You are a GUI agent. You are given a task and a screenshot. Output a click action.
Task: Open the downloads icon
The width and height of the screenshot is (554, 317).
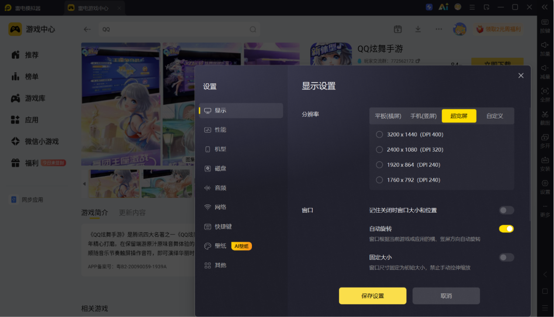(418, 29)
